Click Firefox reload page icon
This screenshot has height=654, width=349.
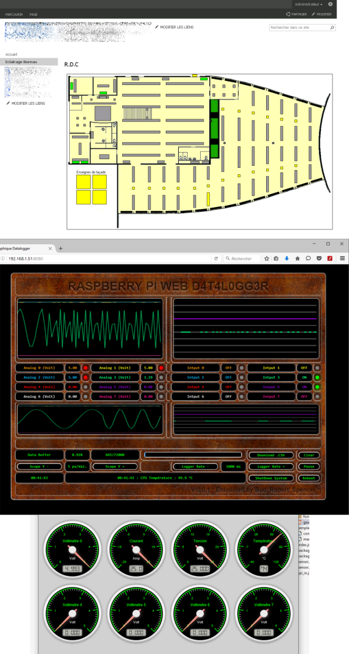point(216,258)
